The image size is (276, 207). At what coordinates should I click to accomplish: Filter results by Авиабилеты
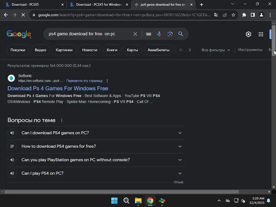pyautogui.click(x=158, y=50)
